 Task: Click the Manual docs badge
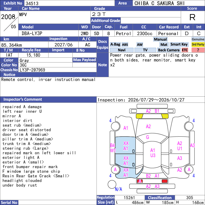(x=160, y=39)
